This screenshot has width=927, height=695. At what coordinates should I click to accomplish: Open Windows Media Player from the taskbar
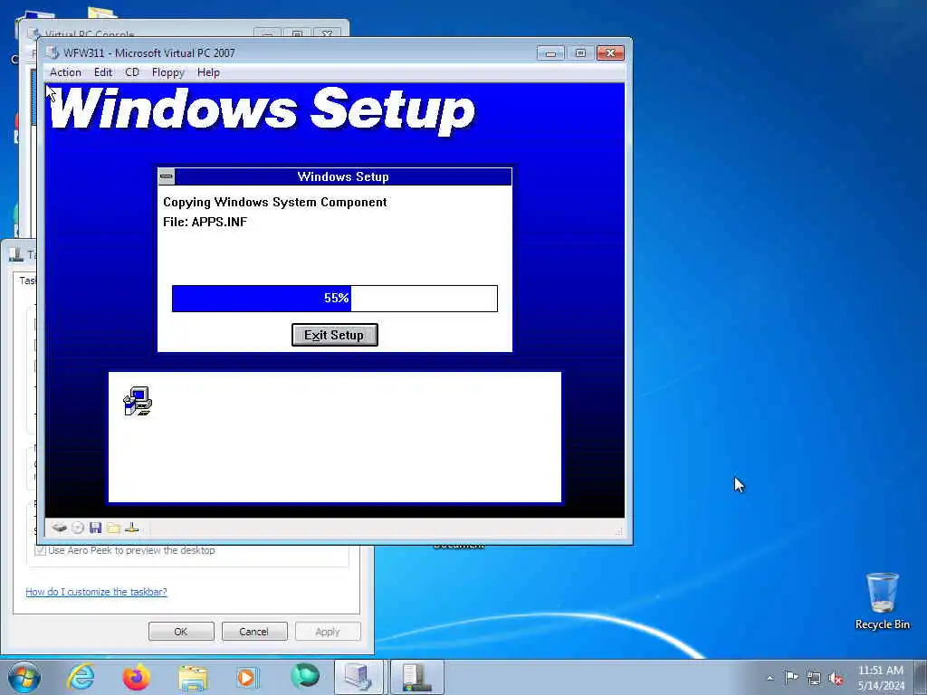pos(247,677)
